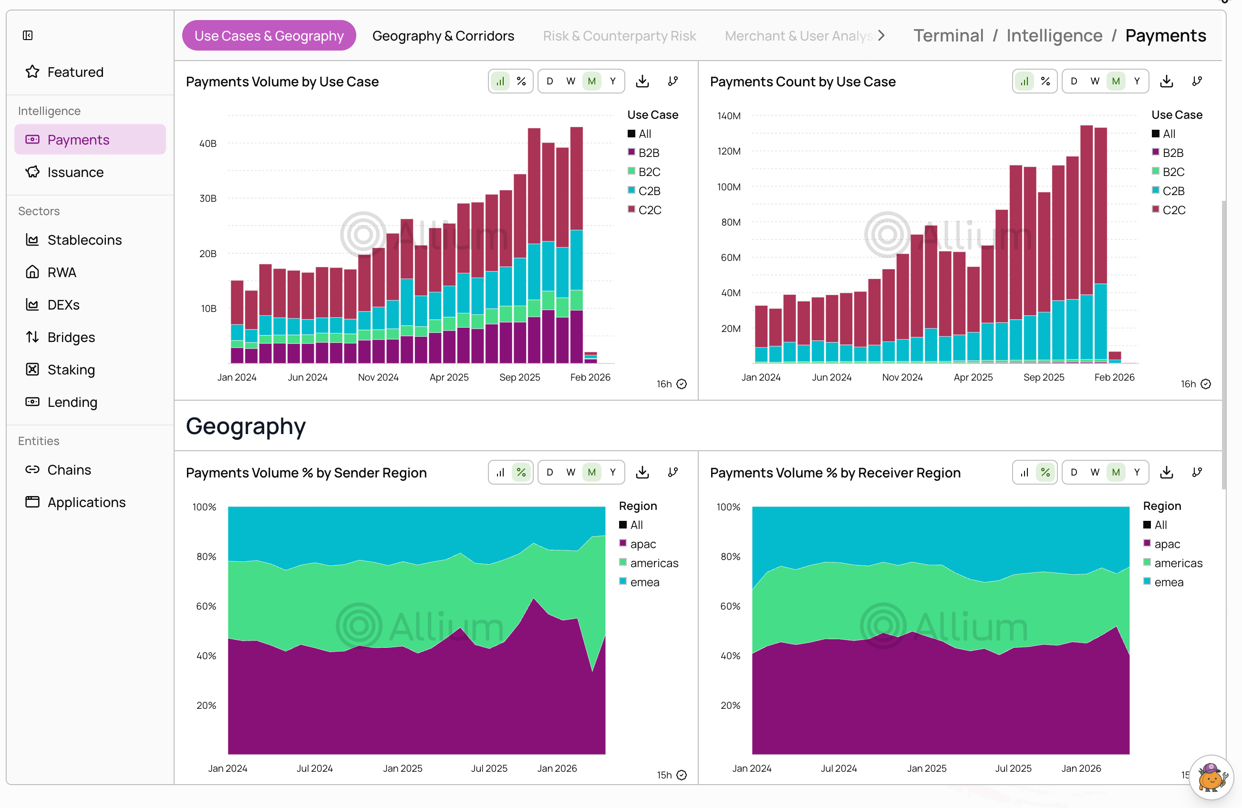Viewport: 1242px width, 808px height.
Task: Expand more tabs with the right chevron
Action: point(881,35)
